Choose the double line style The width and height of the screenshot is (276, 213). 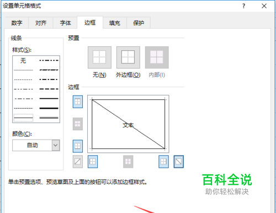pos(49,118)
